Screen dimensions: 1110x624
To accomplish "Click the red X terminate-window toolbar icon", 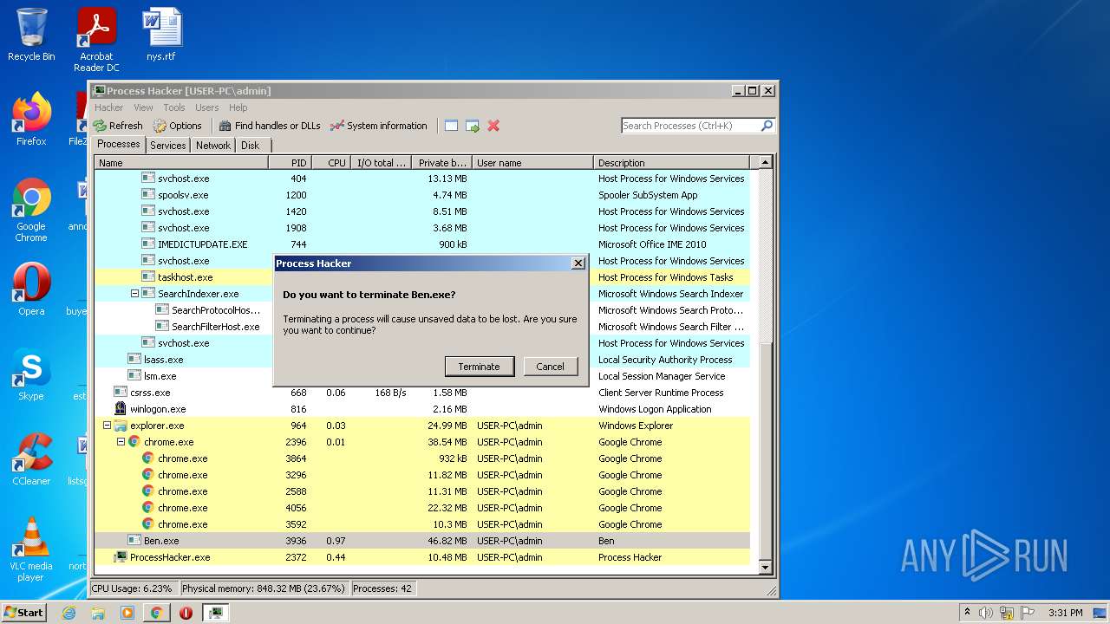I will (x=493, y=126).
